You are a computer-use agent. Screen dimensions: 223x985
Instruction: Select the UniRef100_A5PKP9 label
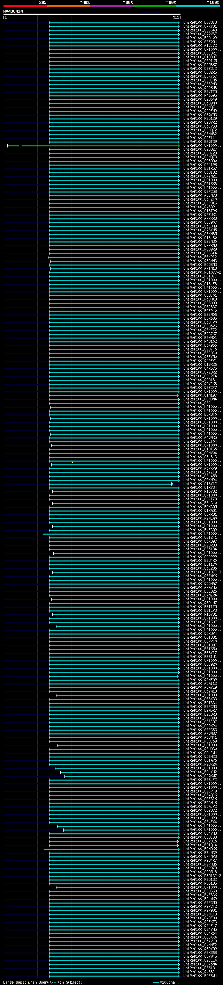pyautogui.click(x=200, y=469)
